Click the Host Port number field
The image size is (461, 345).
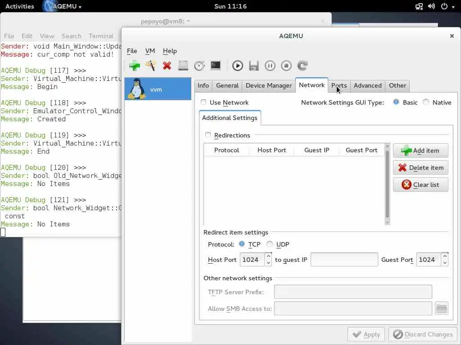click(252, 260)
